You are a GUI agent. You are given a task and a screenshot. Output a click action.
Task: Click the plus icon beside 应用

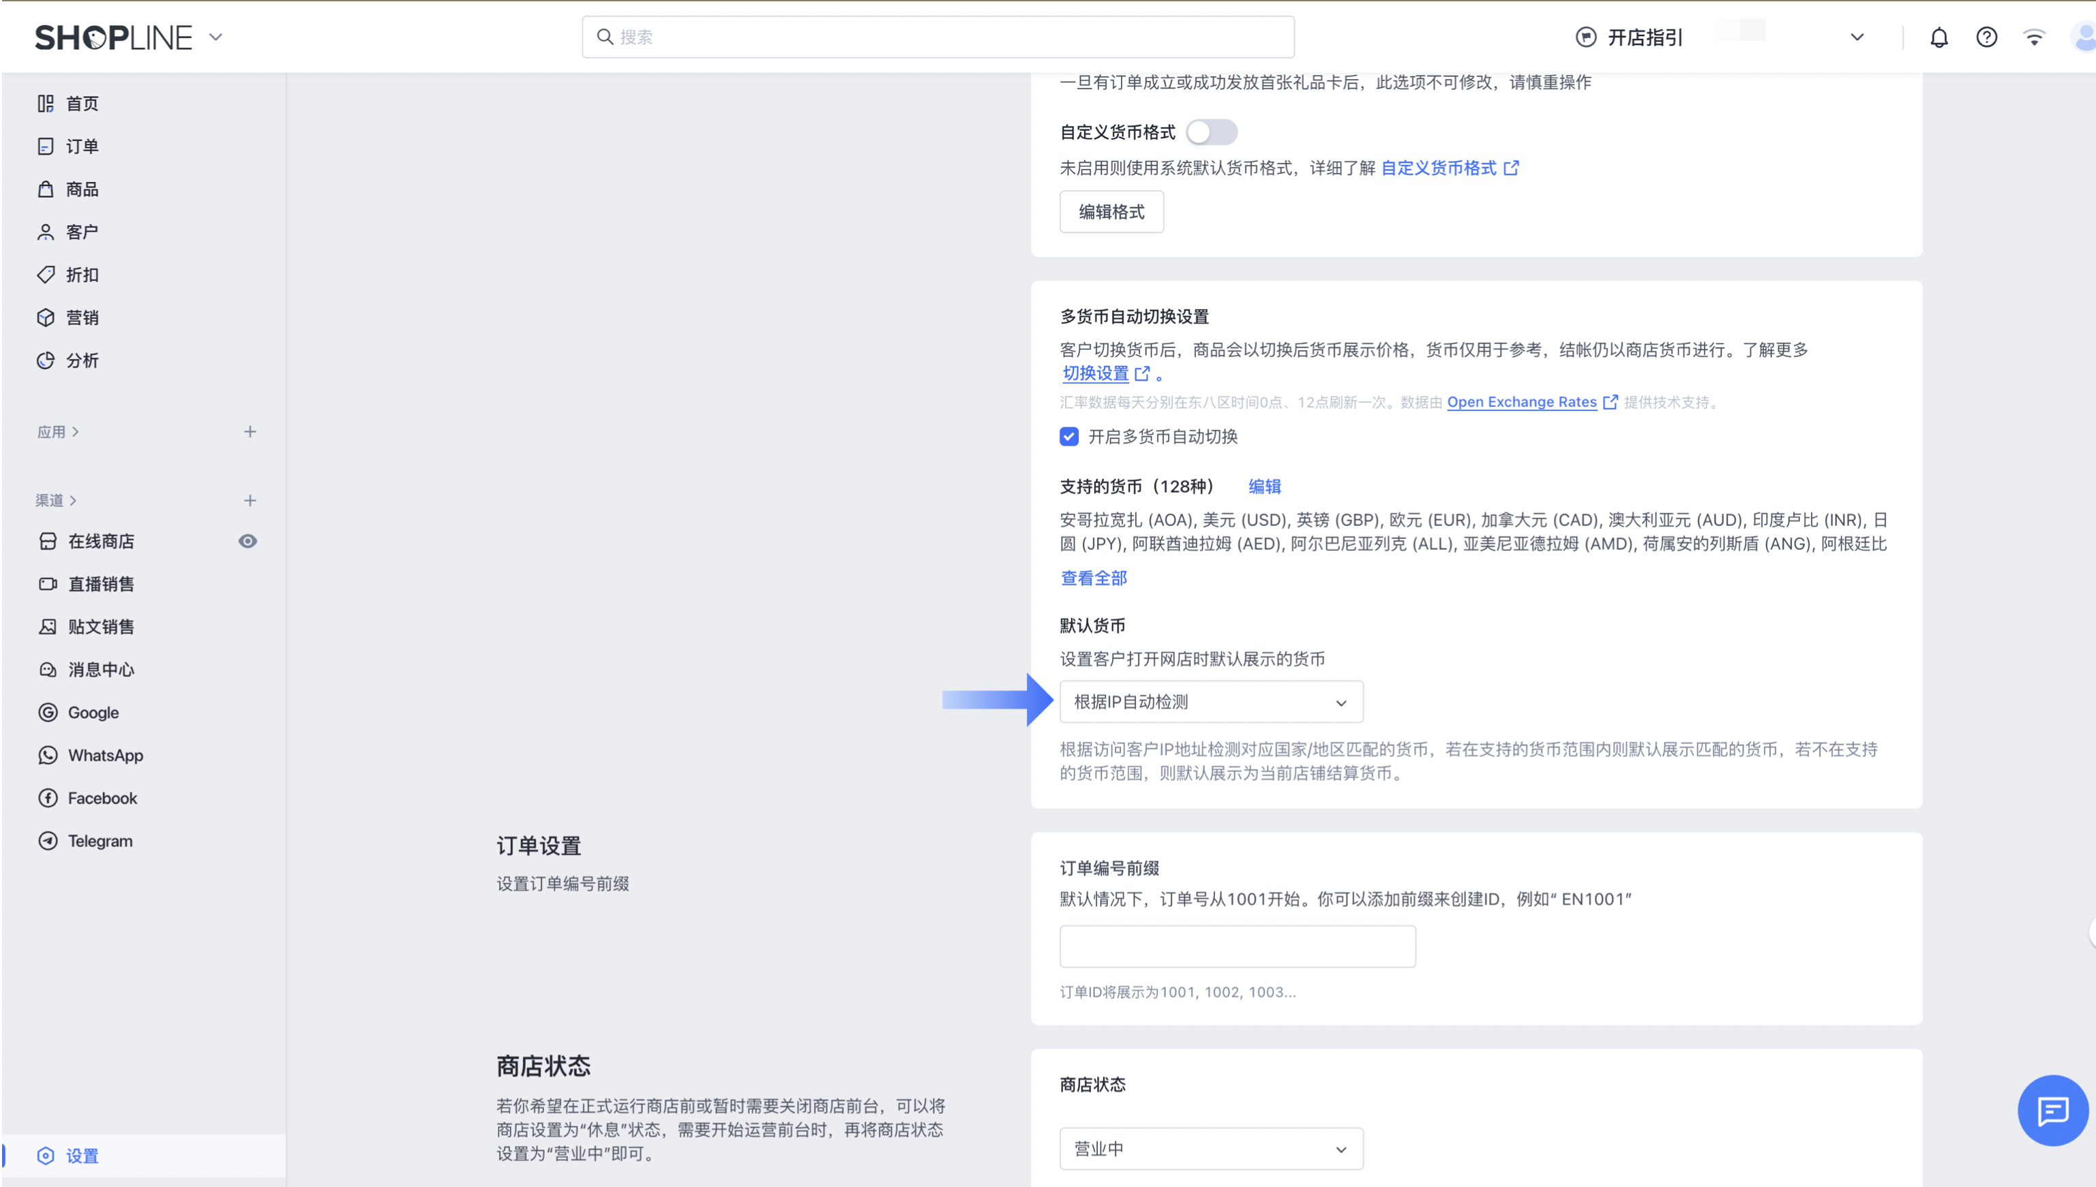click(250, 432)
